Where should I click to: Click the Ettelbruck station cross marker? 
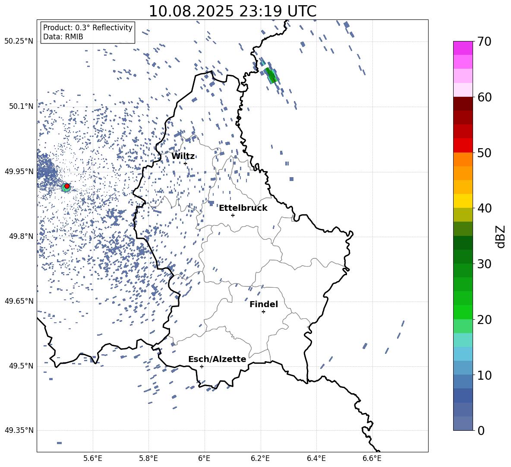(233, 215)
